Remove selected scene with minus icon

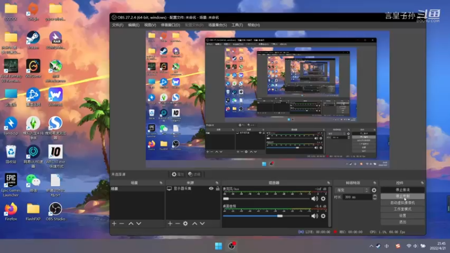pos(121,223)
